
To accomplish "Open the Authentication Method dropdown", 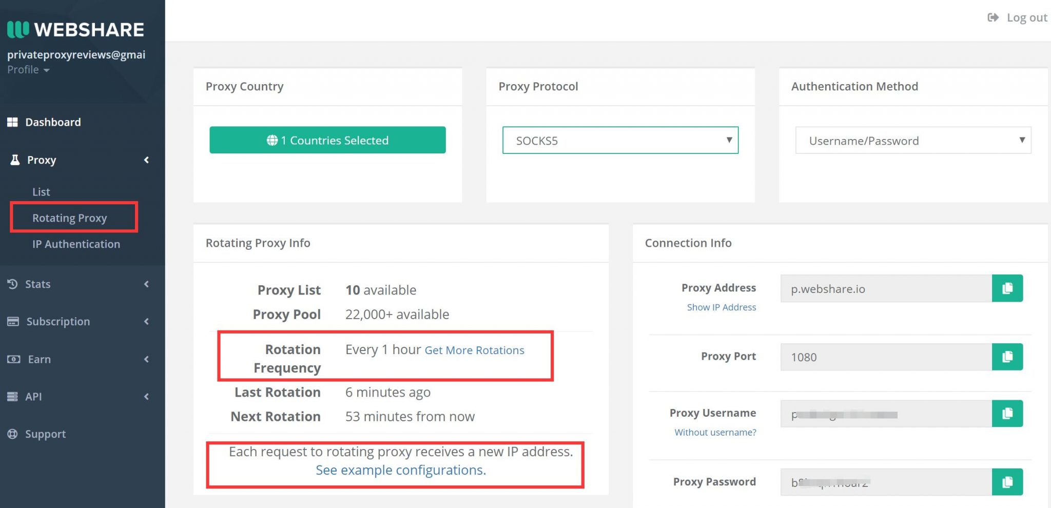I will pos(913,140).
